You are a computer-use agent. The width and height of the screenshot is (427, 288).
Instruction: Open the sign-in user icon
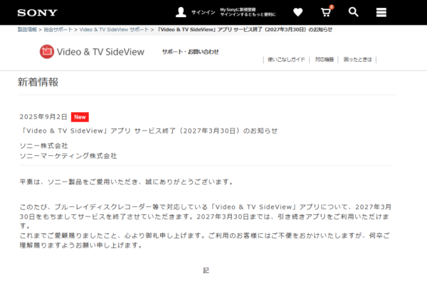tap(181, 12)
